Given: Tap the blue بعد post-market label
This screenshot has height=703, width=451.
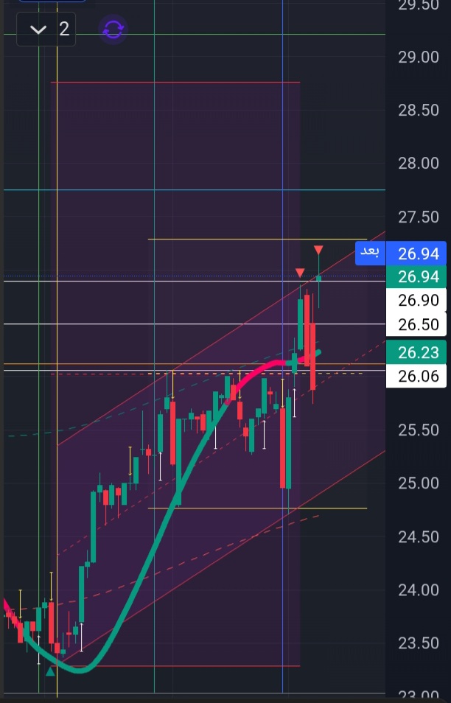Looking at the screenshot, I should pos(370,253).
